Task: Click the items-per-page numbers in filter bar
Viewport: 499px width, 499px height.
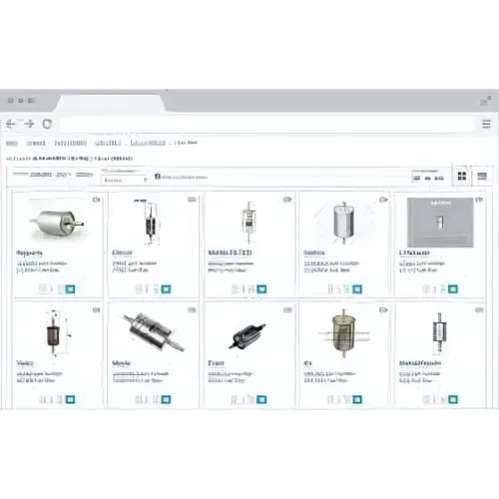Action: 428,178
